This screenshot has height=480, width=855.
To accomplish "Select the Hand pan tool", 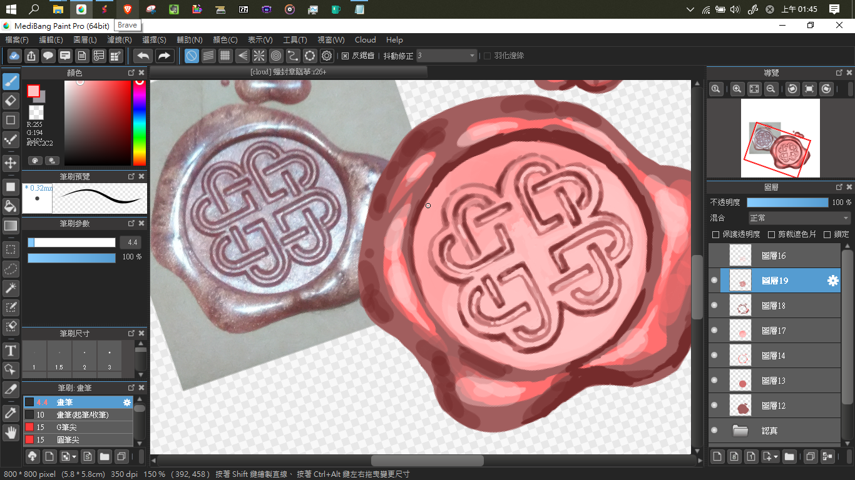I will click(x=11, y=432).
